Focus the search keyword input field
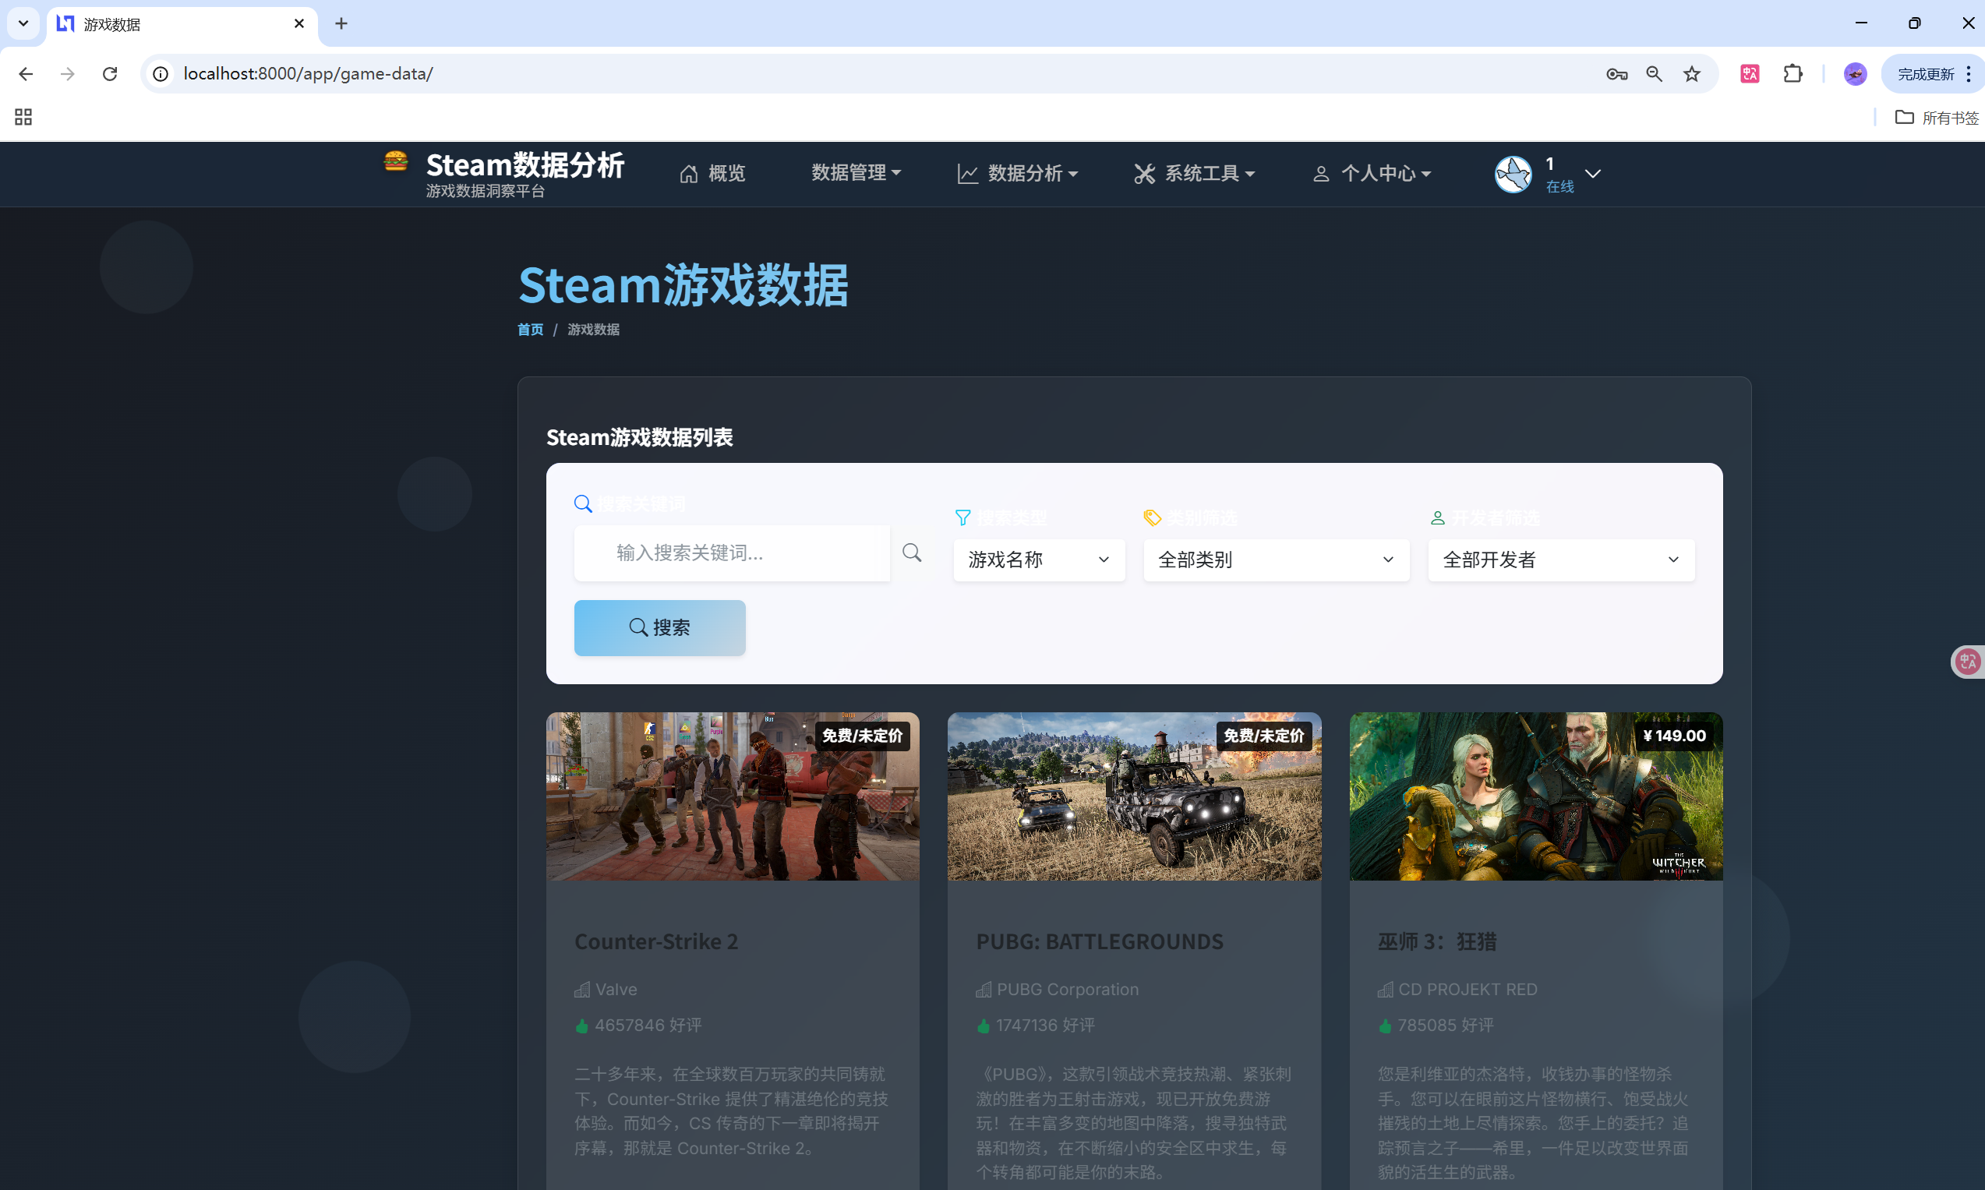 pos(731,553)
